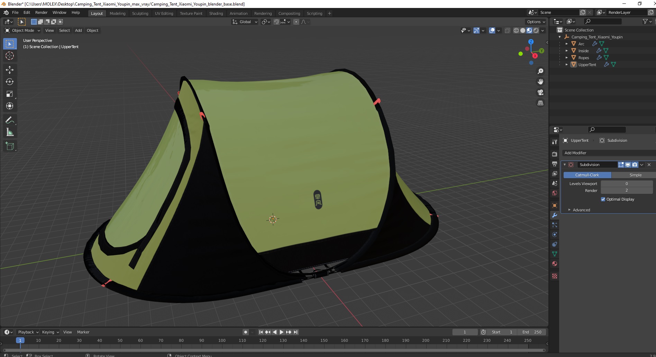This screenshot has width=656, height=357.
Task: Click the End frame 250 field
Action: (x=532, y=332)
